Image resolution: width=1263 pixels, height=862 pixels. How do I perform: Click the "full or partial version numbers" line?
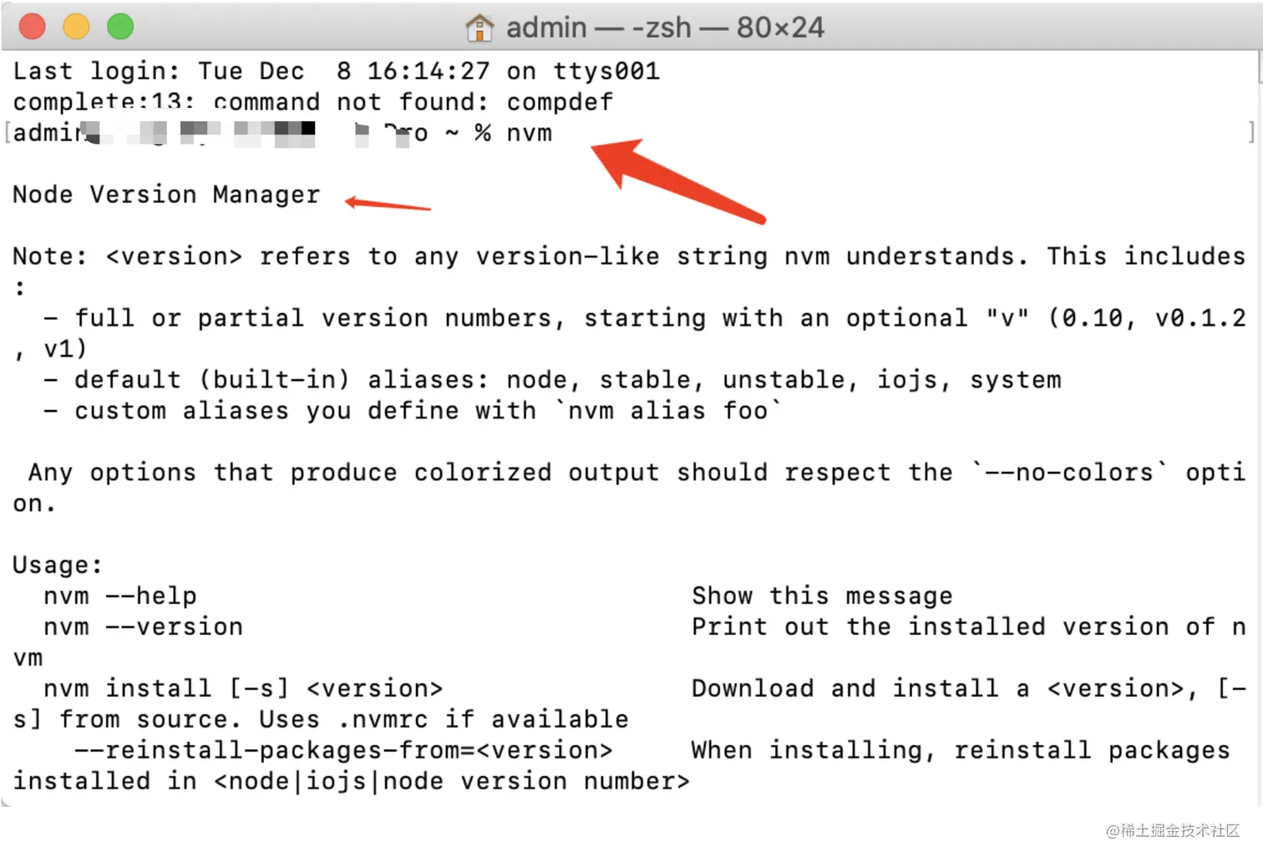click(x=645, y=318)
